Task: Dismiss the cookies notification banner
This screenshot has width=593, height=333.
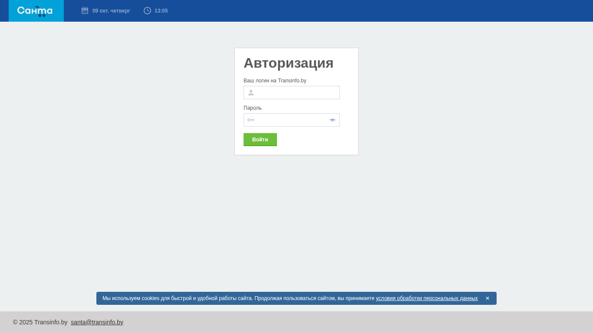Action: (488, 298)
